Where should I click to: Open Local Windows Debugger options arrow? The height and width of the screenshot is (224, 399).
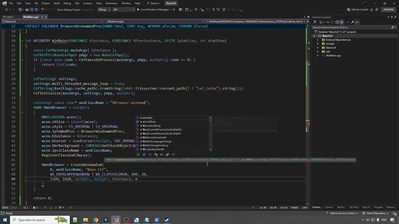click(170, 10)
